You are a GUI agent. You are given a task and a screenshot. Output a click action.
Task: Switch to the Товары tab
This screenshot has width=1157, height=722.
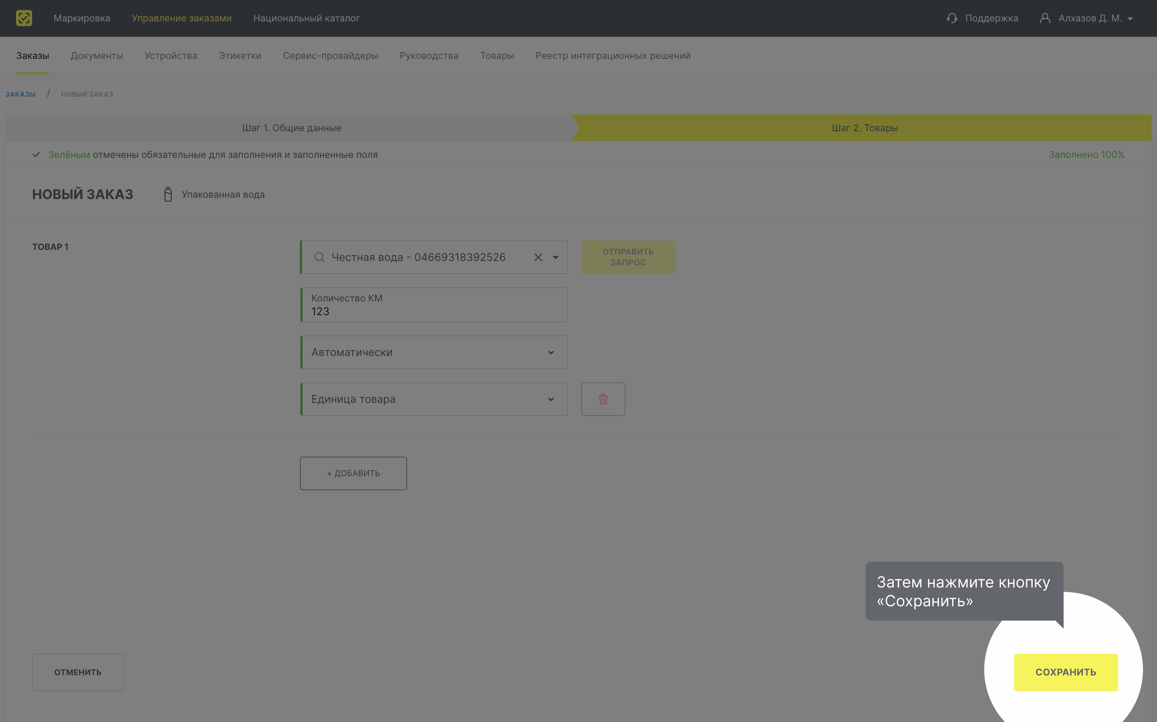pyautogui.click(x=497, y=56)
